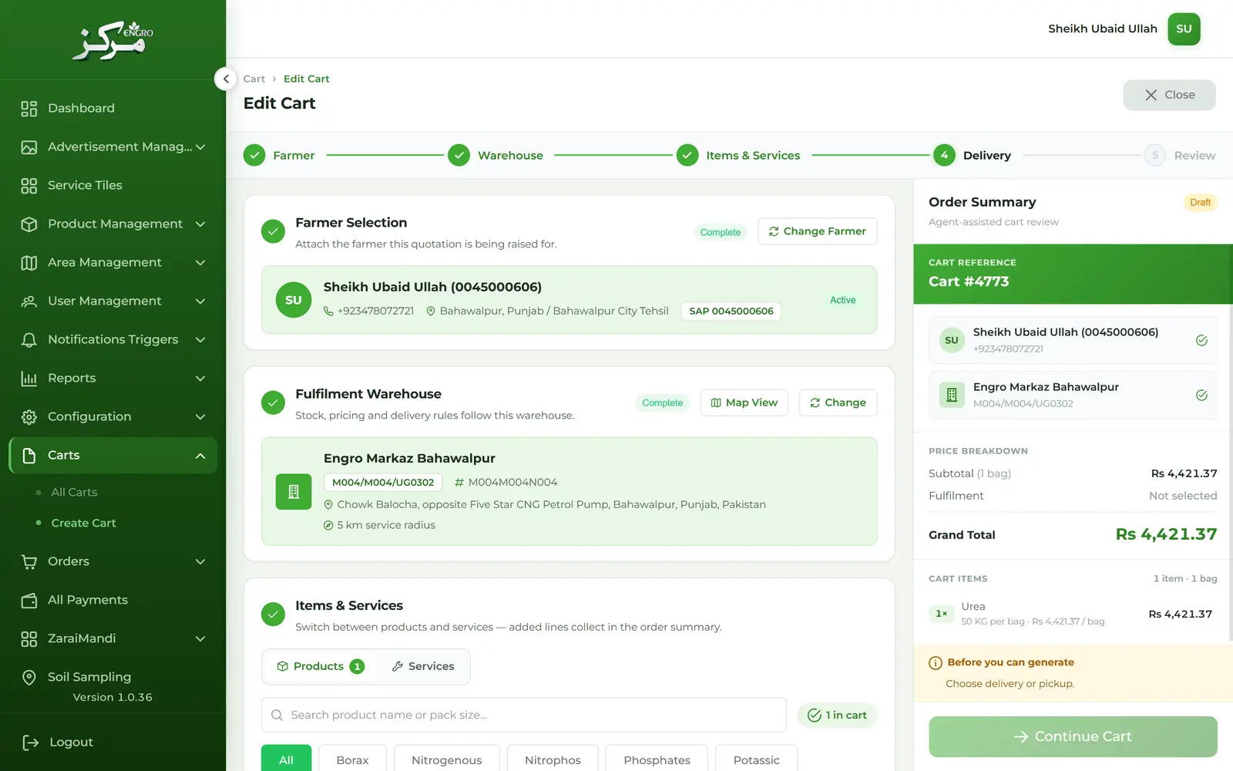Select the Create Cart submenu item
This screenshot has height=771, width=1233.
(83, 524)
